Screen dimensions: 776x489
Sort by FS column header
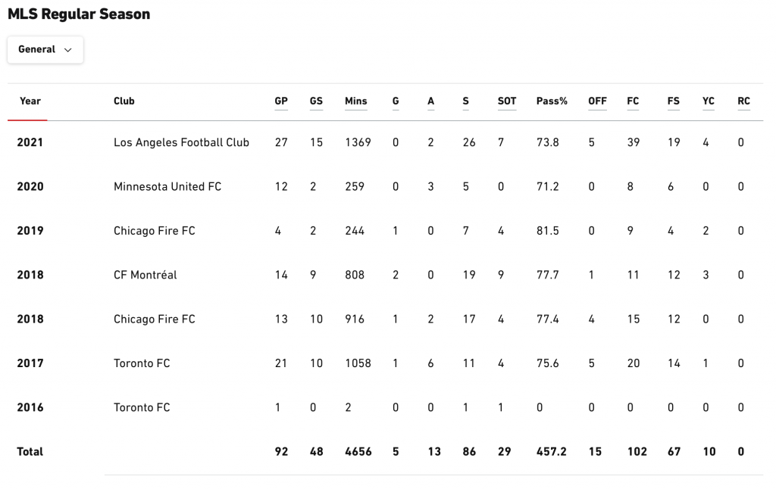coord(673,101)
